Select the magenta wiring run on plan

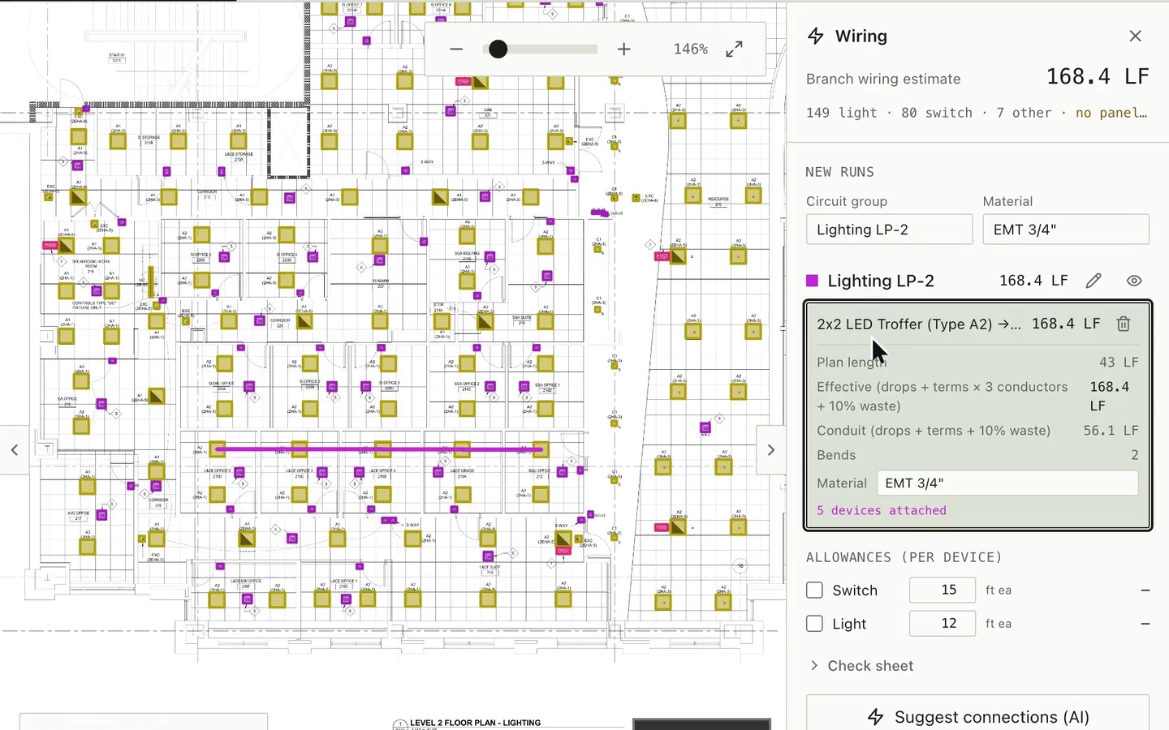tap(379, 449)
